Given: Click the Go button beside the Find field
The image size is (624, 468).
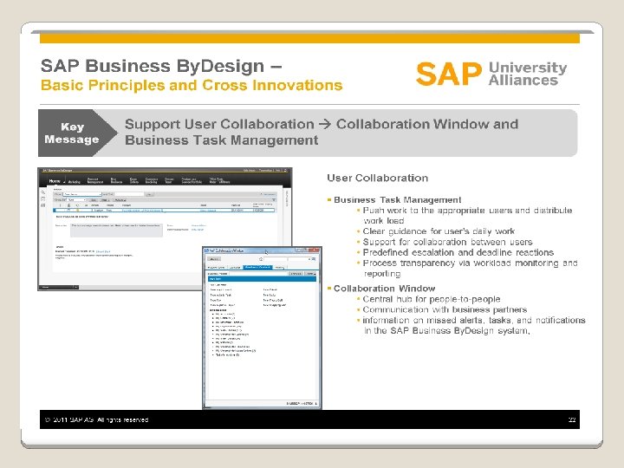Looking at the screenshot, I should click(150, 194).
